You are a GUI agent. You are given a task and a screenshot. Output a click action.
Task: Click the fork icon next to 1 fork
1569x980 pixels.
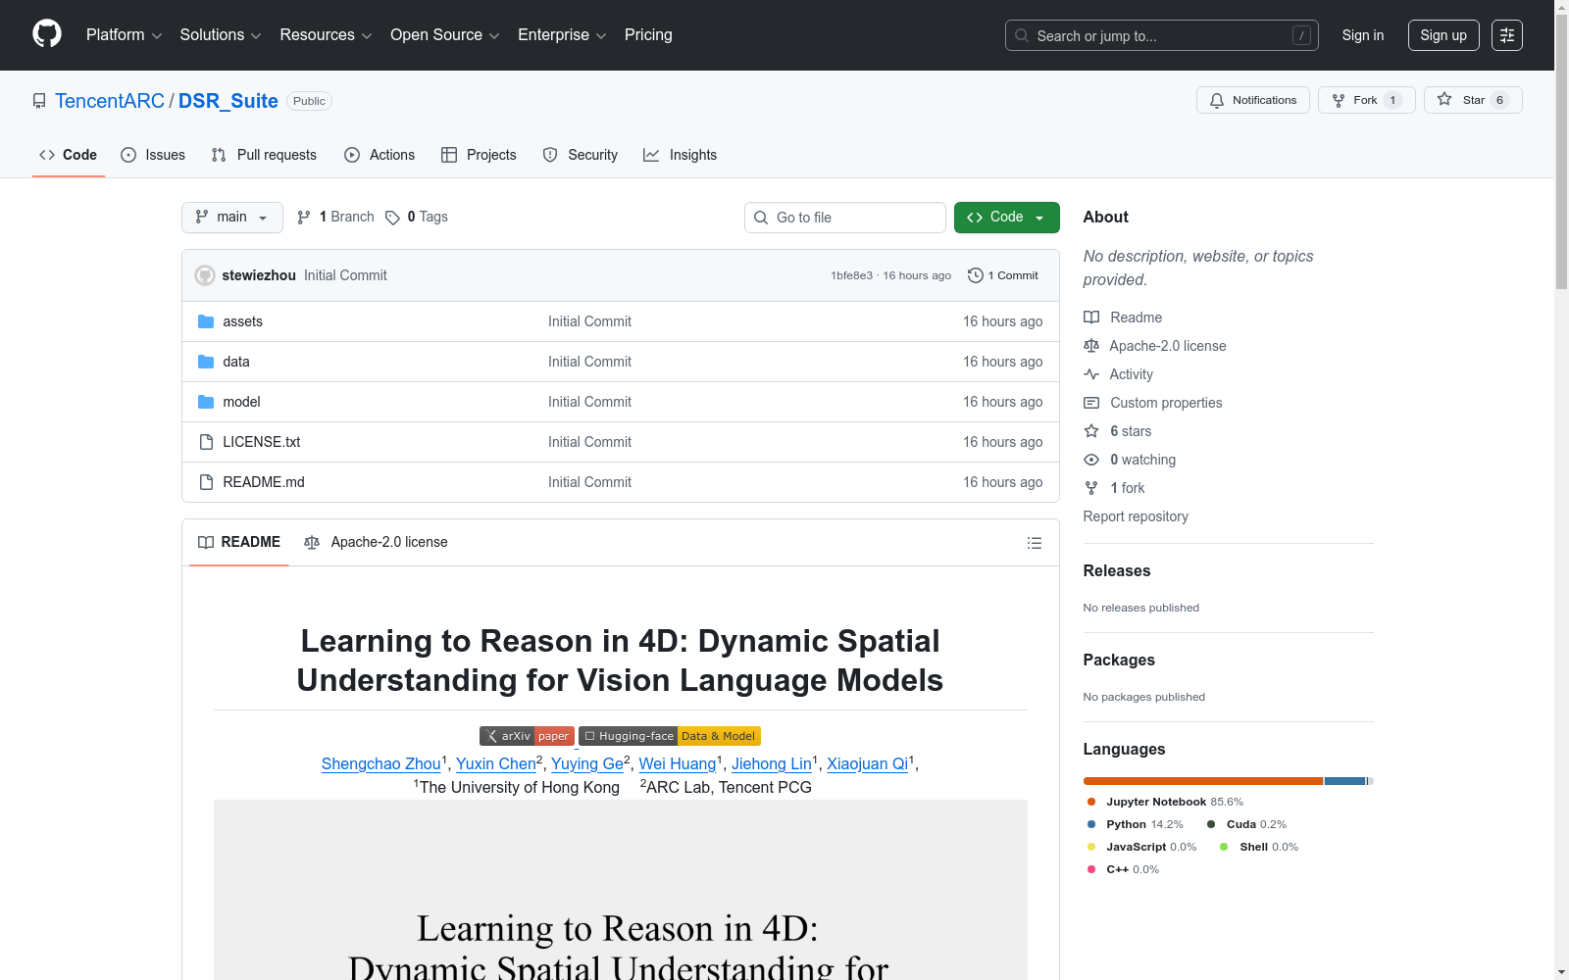[x=1091, y=488]
